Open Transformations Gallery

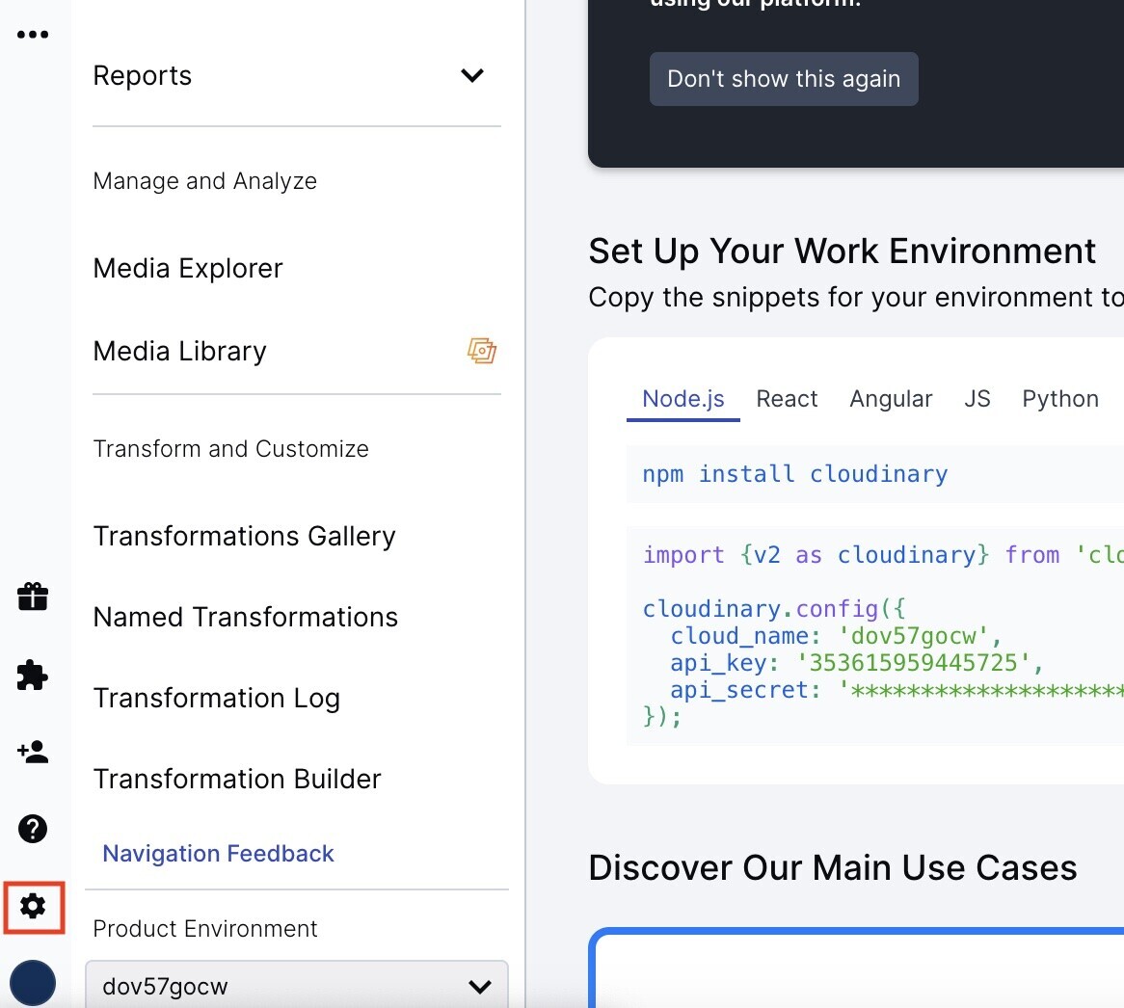245,536
